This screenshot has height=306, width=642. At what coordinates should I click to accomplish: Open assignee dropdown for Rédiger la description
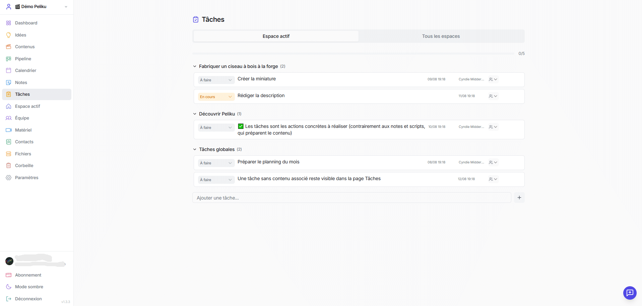[x=493, y=96]
